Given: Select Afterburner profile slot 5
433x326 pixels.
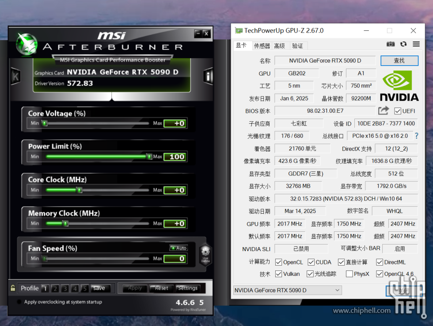Looking at the screenshot, I should [x=85, y=288].
